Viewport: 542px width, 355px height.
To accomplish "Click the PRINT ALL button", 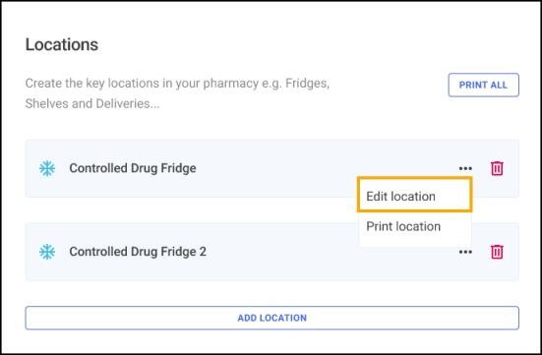I will click(x=483, y=85).
